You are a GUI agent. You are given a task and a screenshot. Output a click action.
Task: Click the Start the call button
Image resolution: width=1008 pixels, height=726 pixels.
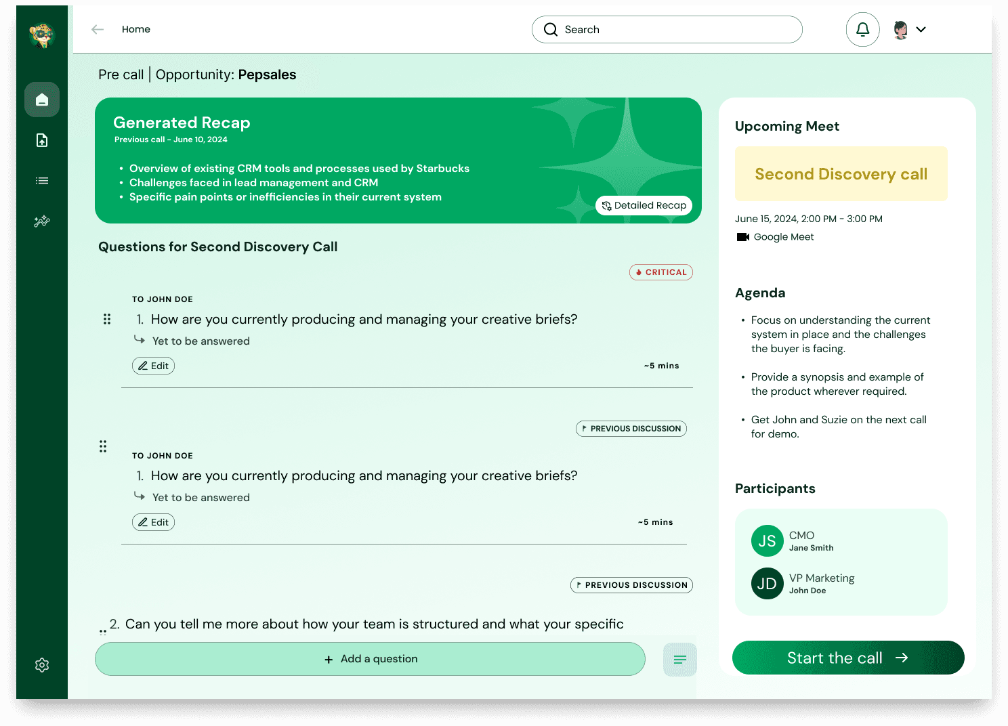[848, 658]
